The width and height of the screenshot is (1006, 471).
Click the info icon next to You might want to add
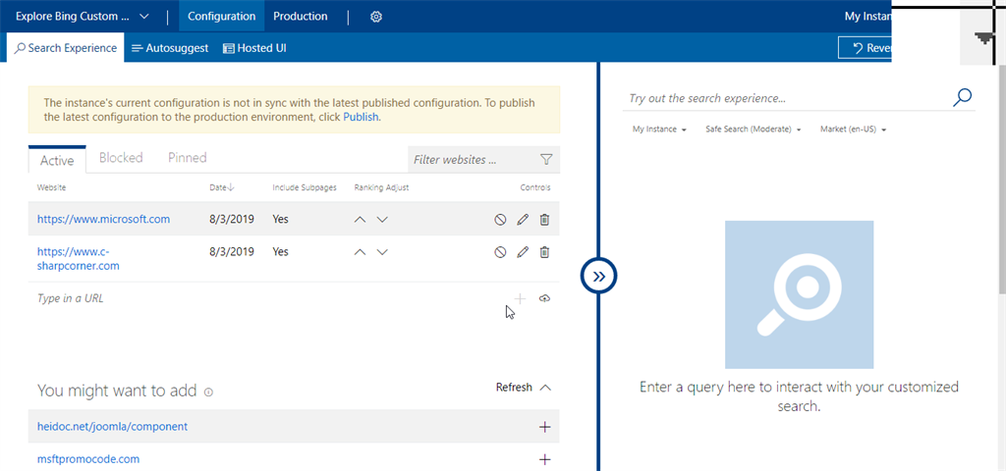pos(208,392)
